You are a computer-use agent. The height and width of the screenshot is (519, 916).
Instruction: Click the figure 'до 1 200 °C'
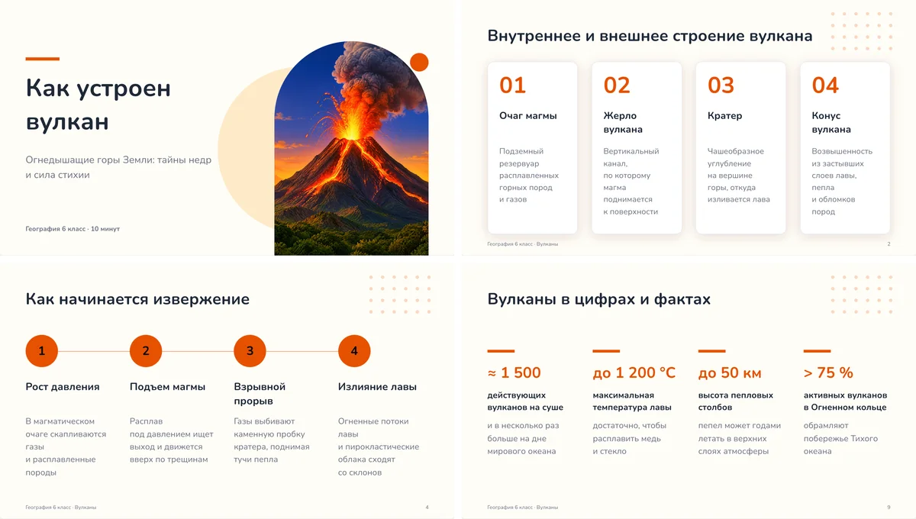click(634, 373)
